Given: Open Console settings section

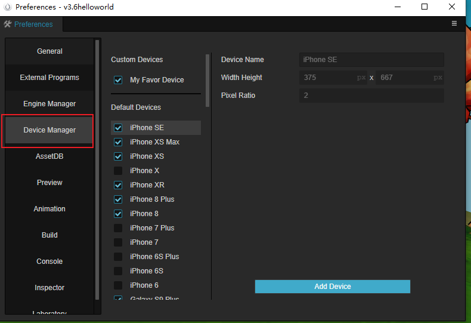Looking at the screenshot, I should point(49,262).
